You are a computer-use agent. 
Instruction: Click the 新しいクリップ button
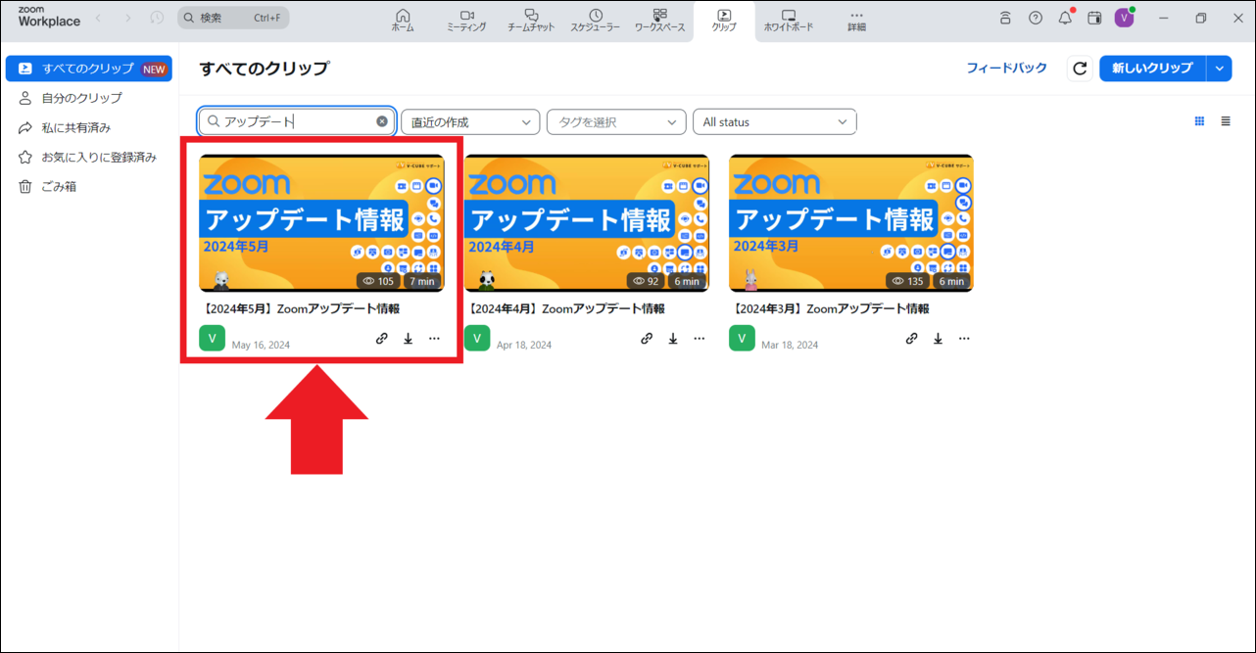(x=1152, y=69)
